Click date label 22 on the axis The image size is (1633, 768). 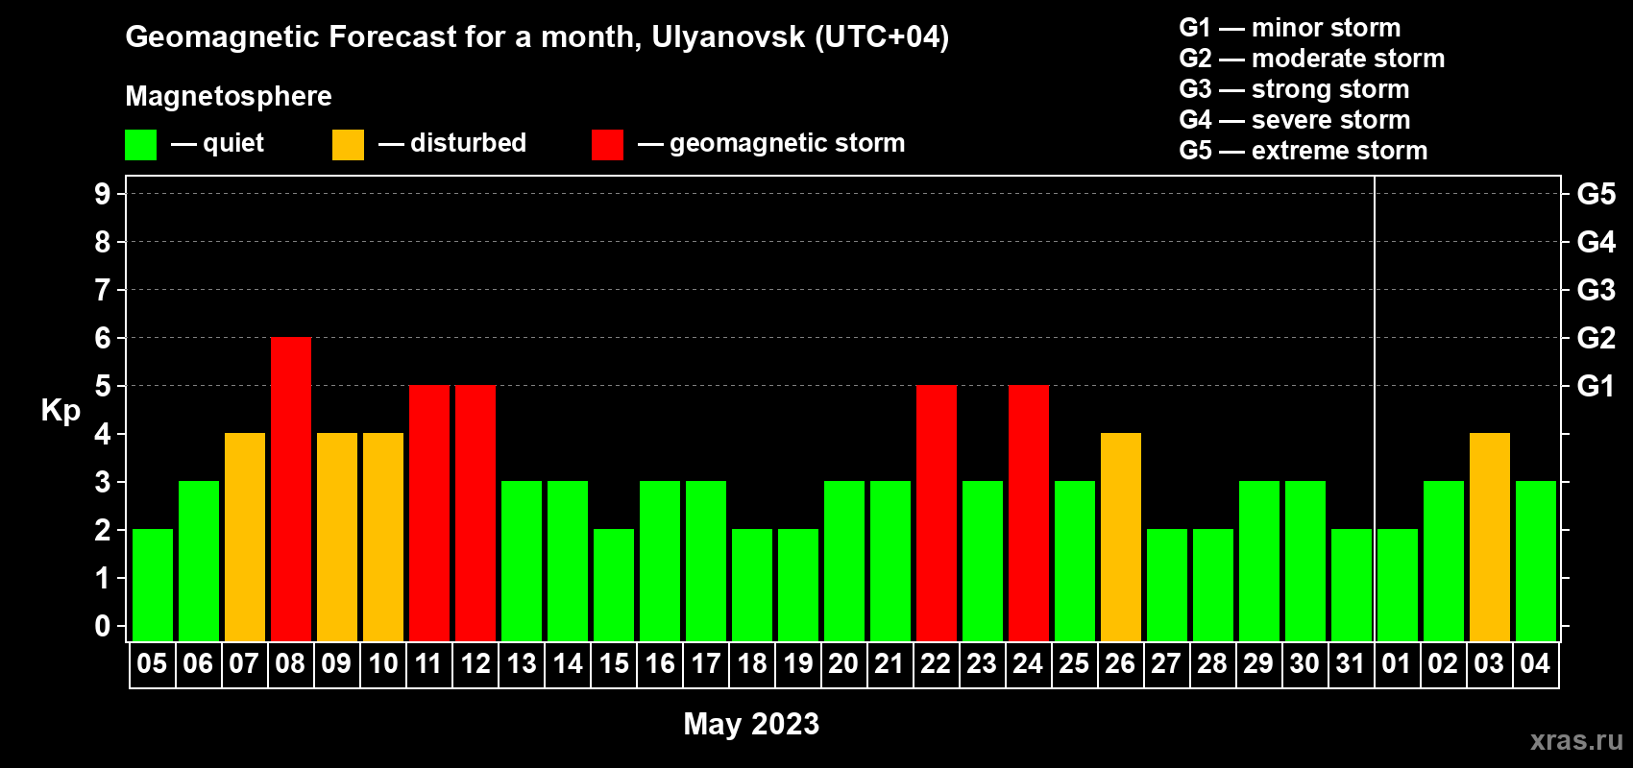tap(936, 664)
